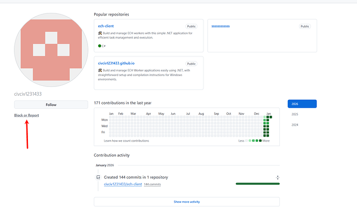Click the Public badge on ssssssssssss
Viewport: 357px width, 209px height.
pyautogui.click(x=305, y=26)
